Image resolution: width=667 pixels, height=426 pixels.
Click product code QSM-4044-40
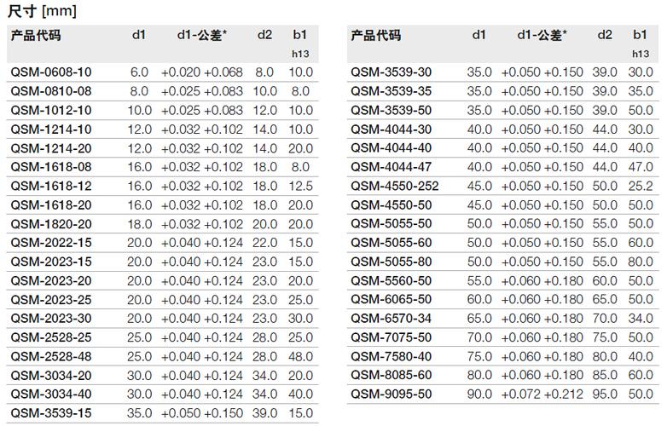tap(391, 148)
